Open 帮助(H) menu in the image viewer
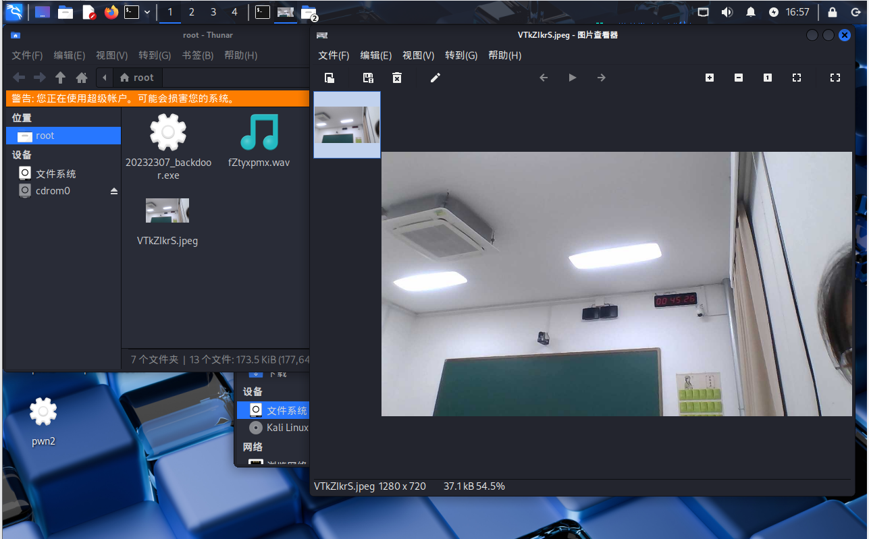This screenshot has width=869, height=539. (505, 55)
